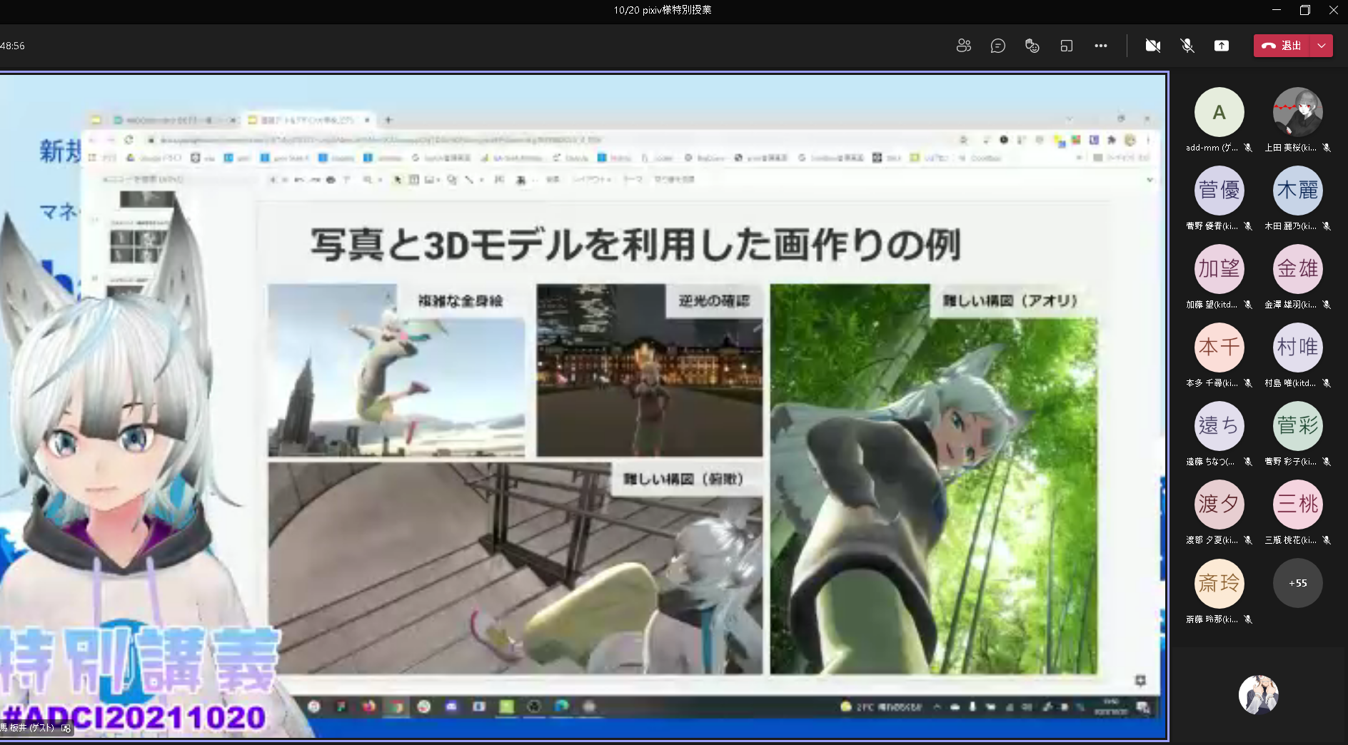This screenshot has height=745, width=1348.
Task: Click the muted mic icon beside 菅野 優香
Action: (1248, 226)
